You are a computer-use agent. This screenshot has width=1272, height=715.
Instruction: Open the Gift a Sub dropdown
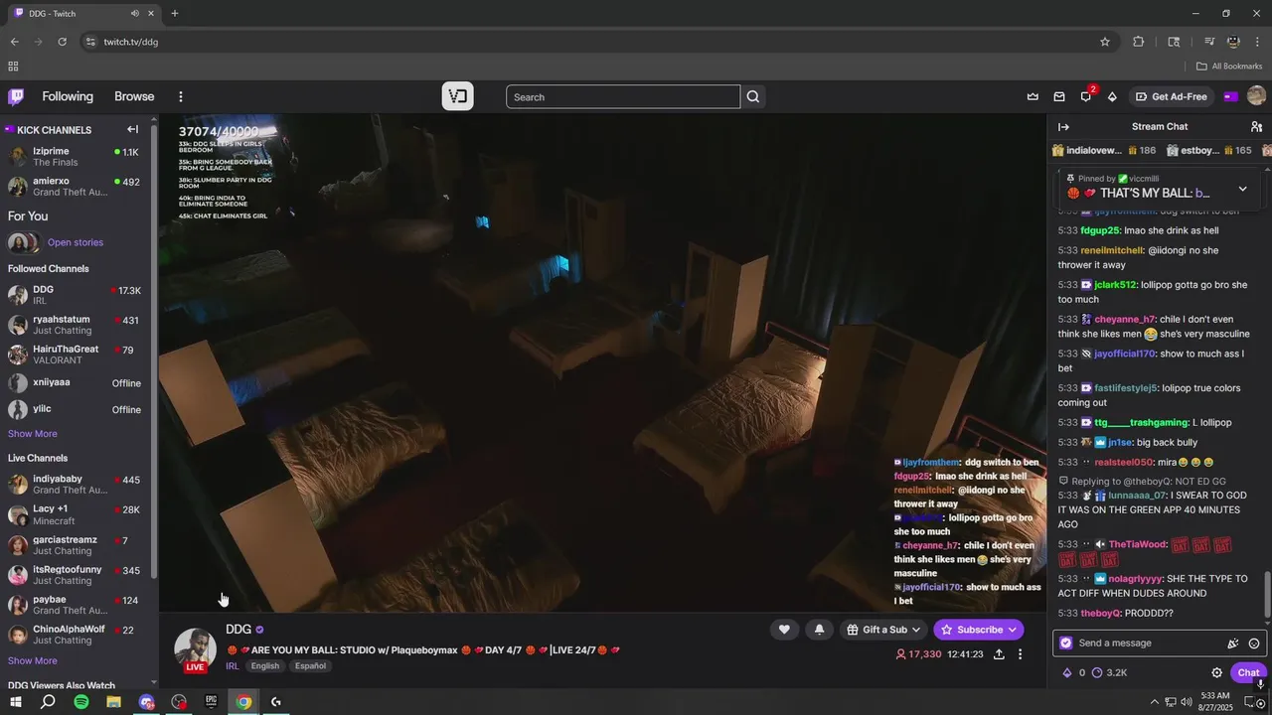(x=883, y=630)
